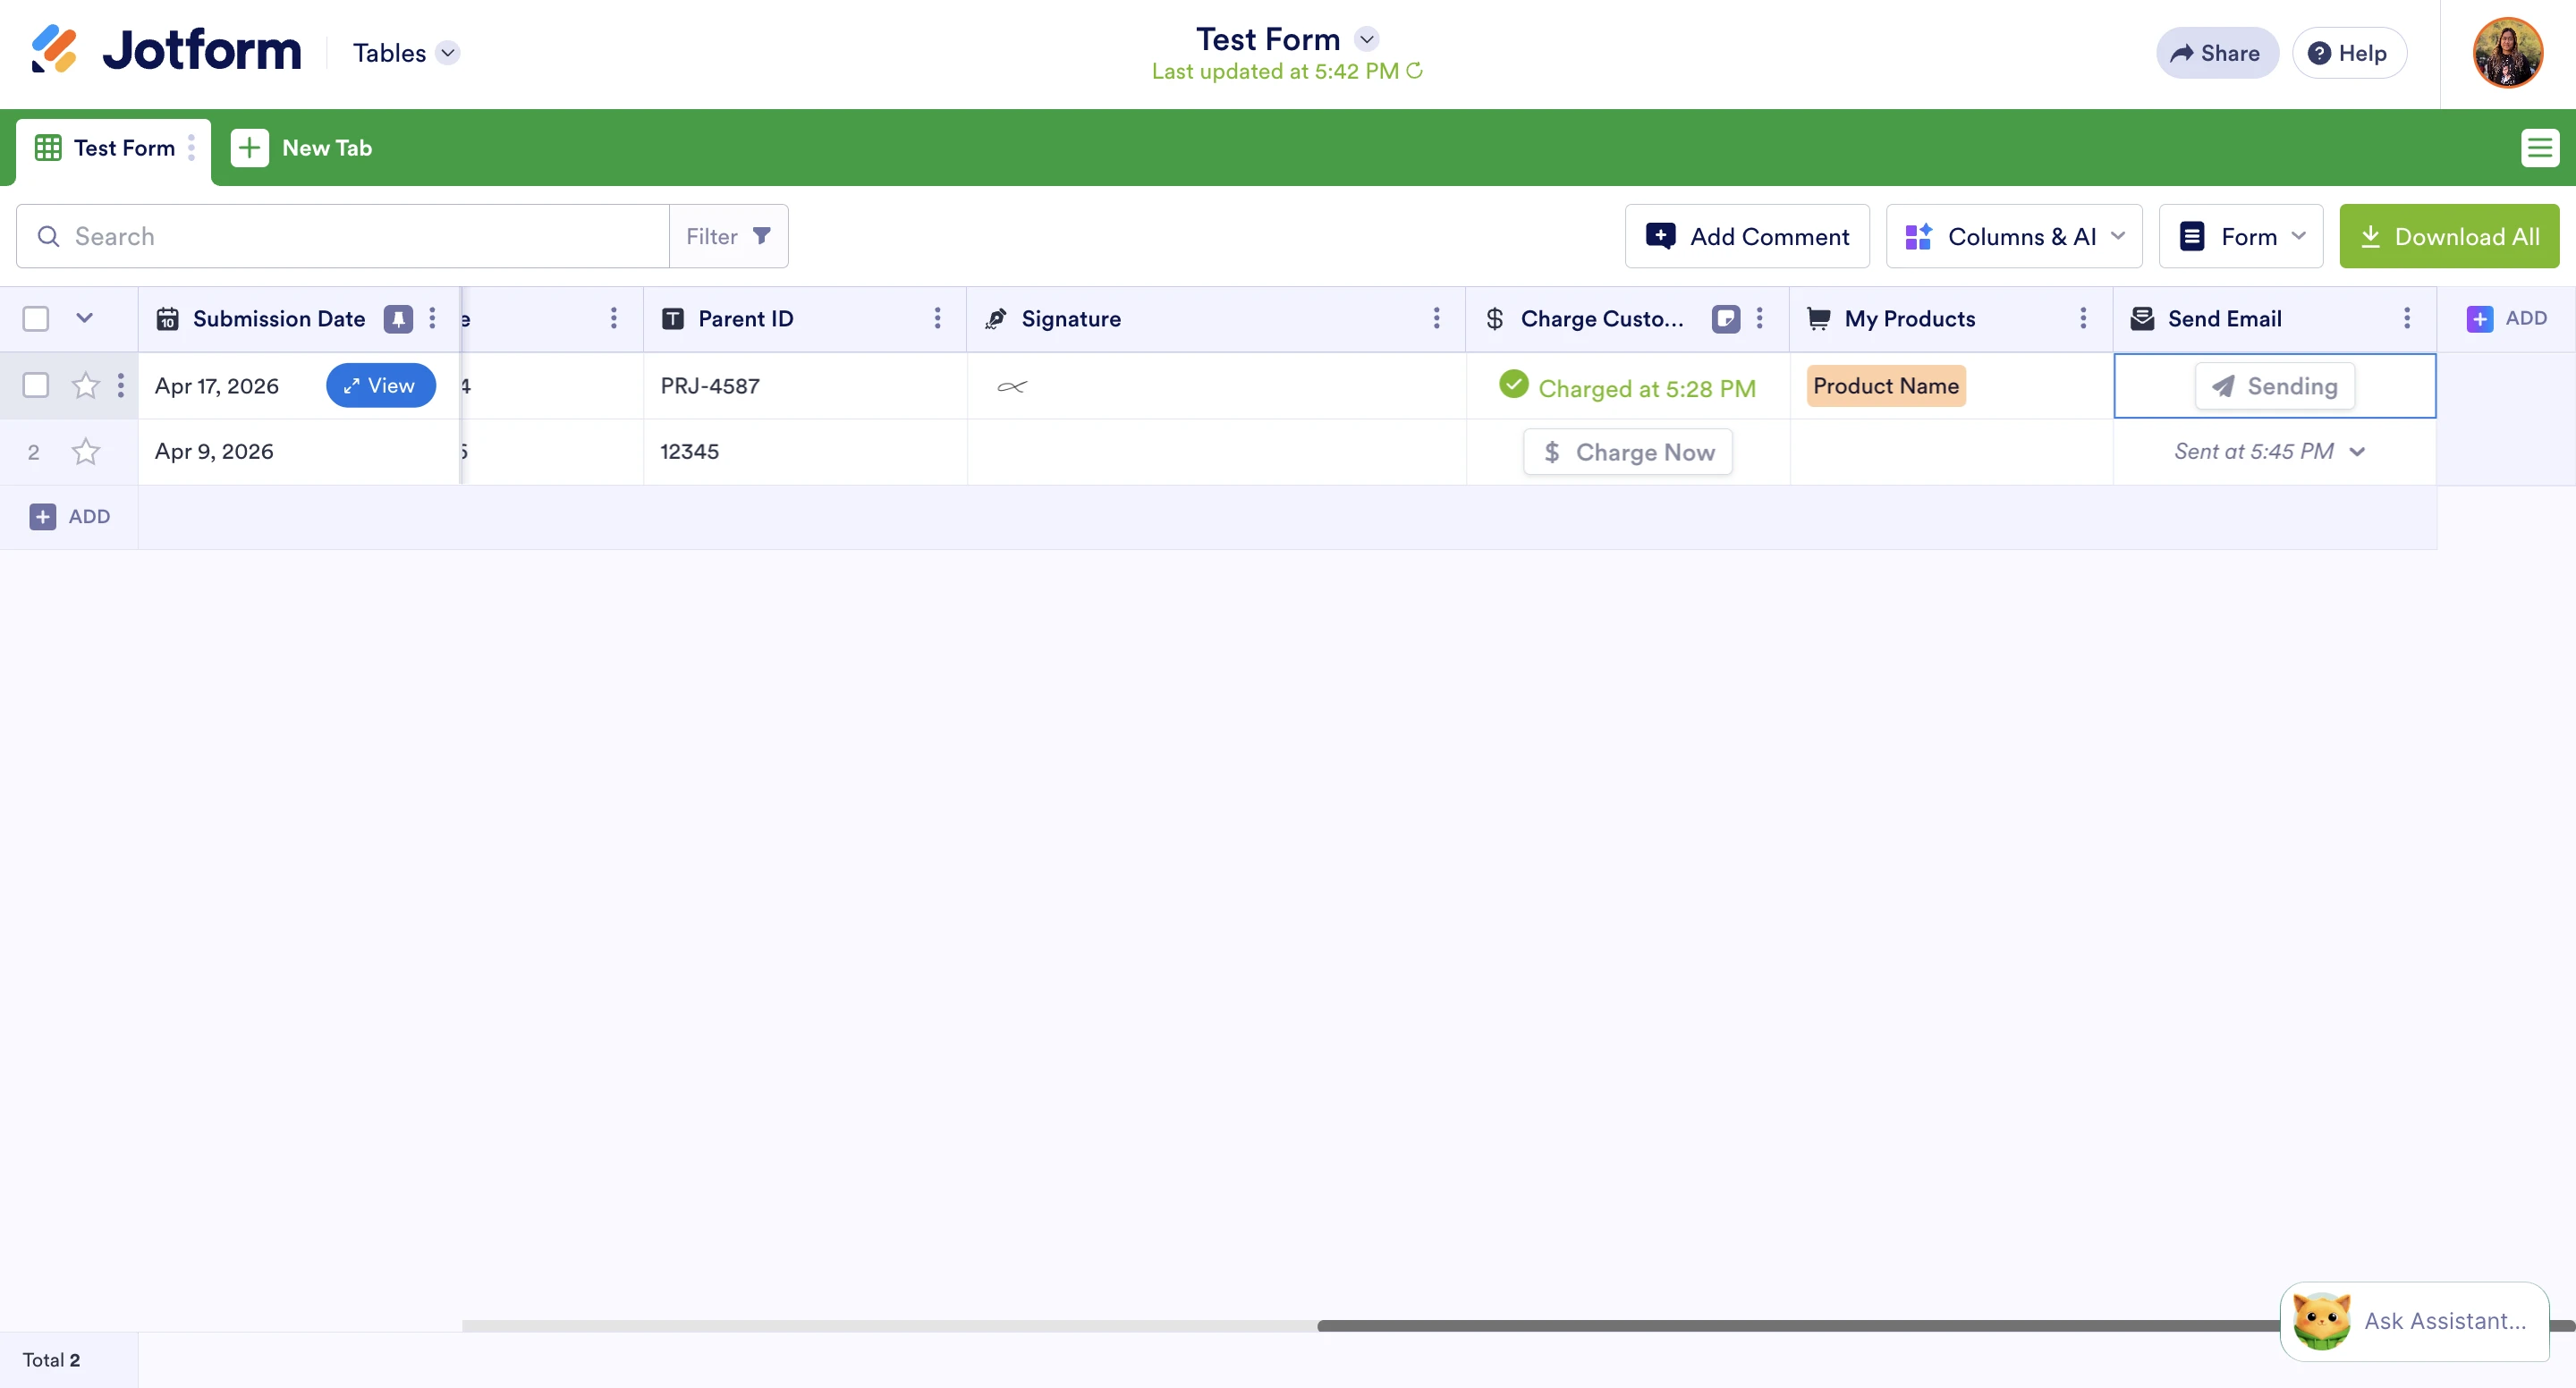Image resolution: width=2576 pixels, height=1388 pixels.
Task: Open Send Email column three-dot menu
Action: point(2406,319)
